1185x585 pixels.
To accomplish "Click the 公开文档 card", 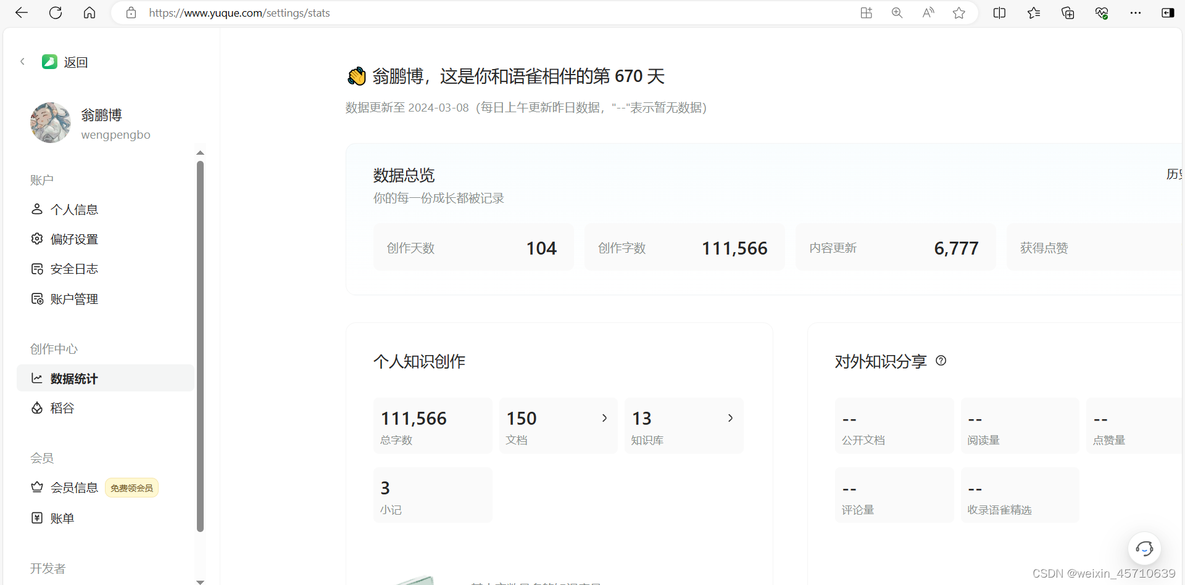I will [x=894, y=426].
